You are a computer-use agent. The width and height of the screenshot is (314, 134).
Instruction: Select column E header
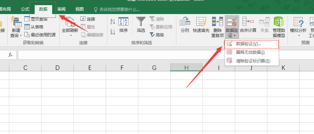(90, 68)
